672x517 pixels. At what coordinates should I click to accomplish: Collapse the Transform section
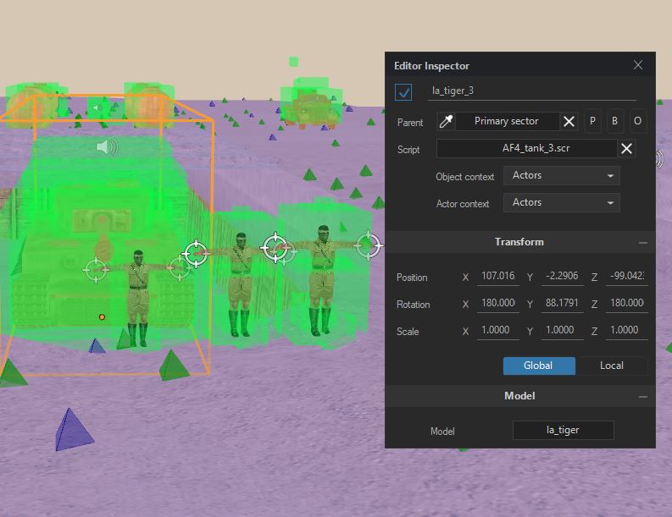pos(643,243)
